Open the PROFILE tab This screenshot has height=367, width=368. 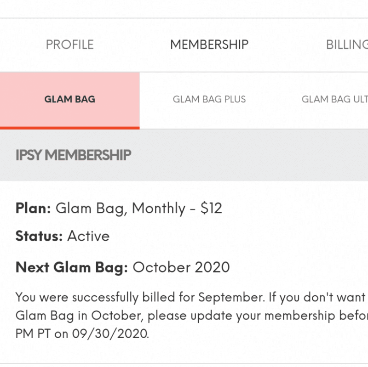tap(69, 44)
